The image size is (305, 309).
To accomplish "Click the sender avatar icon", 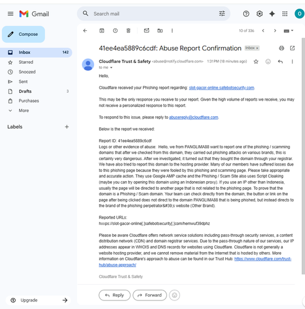I will click(88, 64).
